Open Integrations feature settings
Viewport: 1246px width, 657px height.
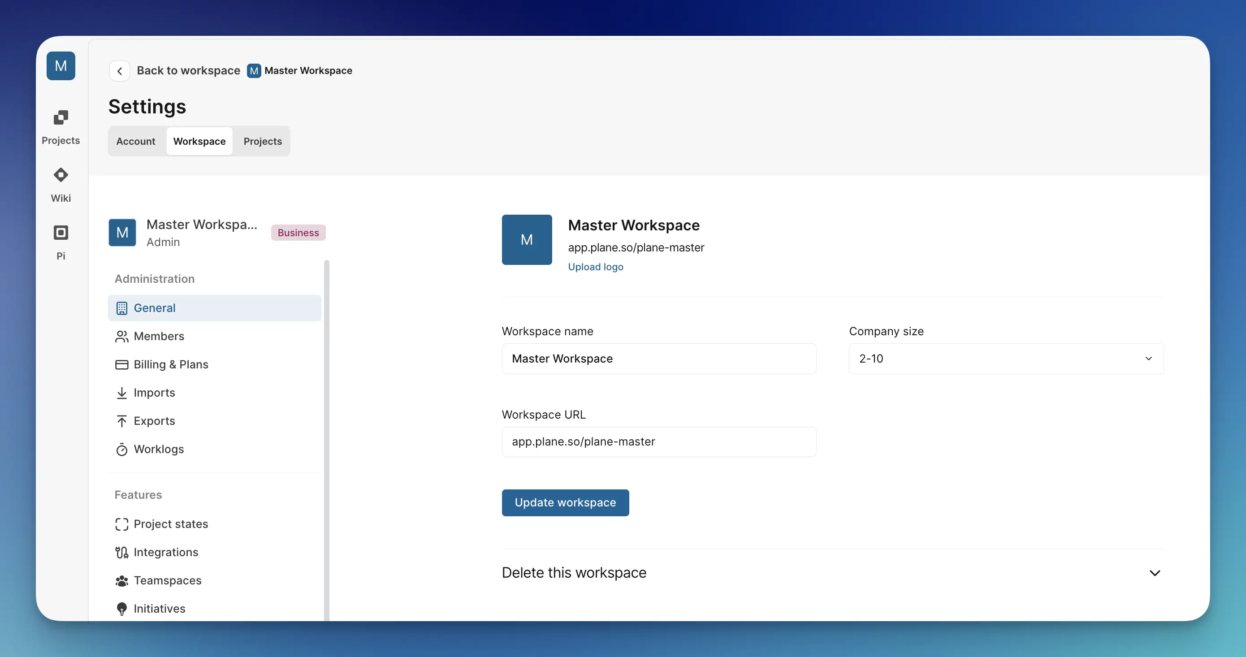[214, 553]
